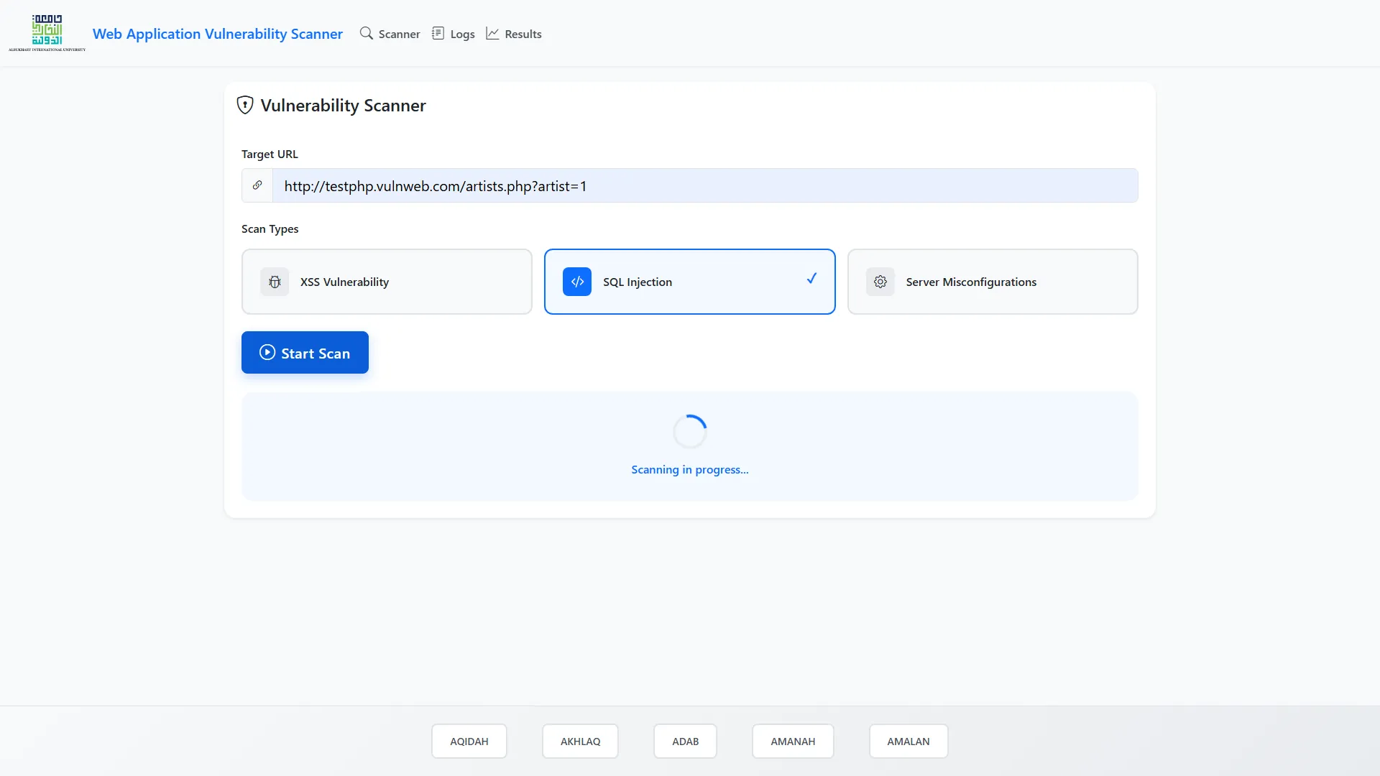1380x776 pixels.
Task: Click the shield icon beside Vulnerability Scanner heading
Action: (245, 105)
